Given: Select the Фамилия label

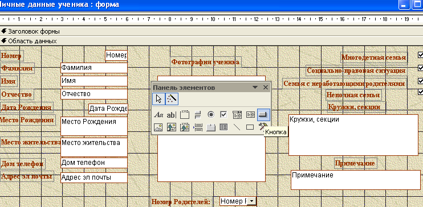Looking at the screenshot, I should coord(17,68).
